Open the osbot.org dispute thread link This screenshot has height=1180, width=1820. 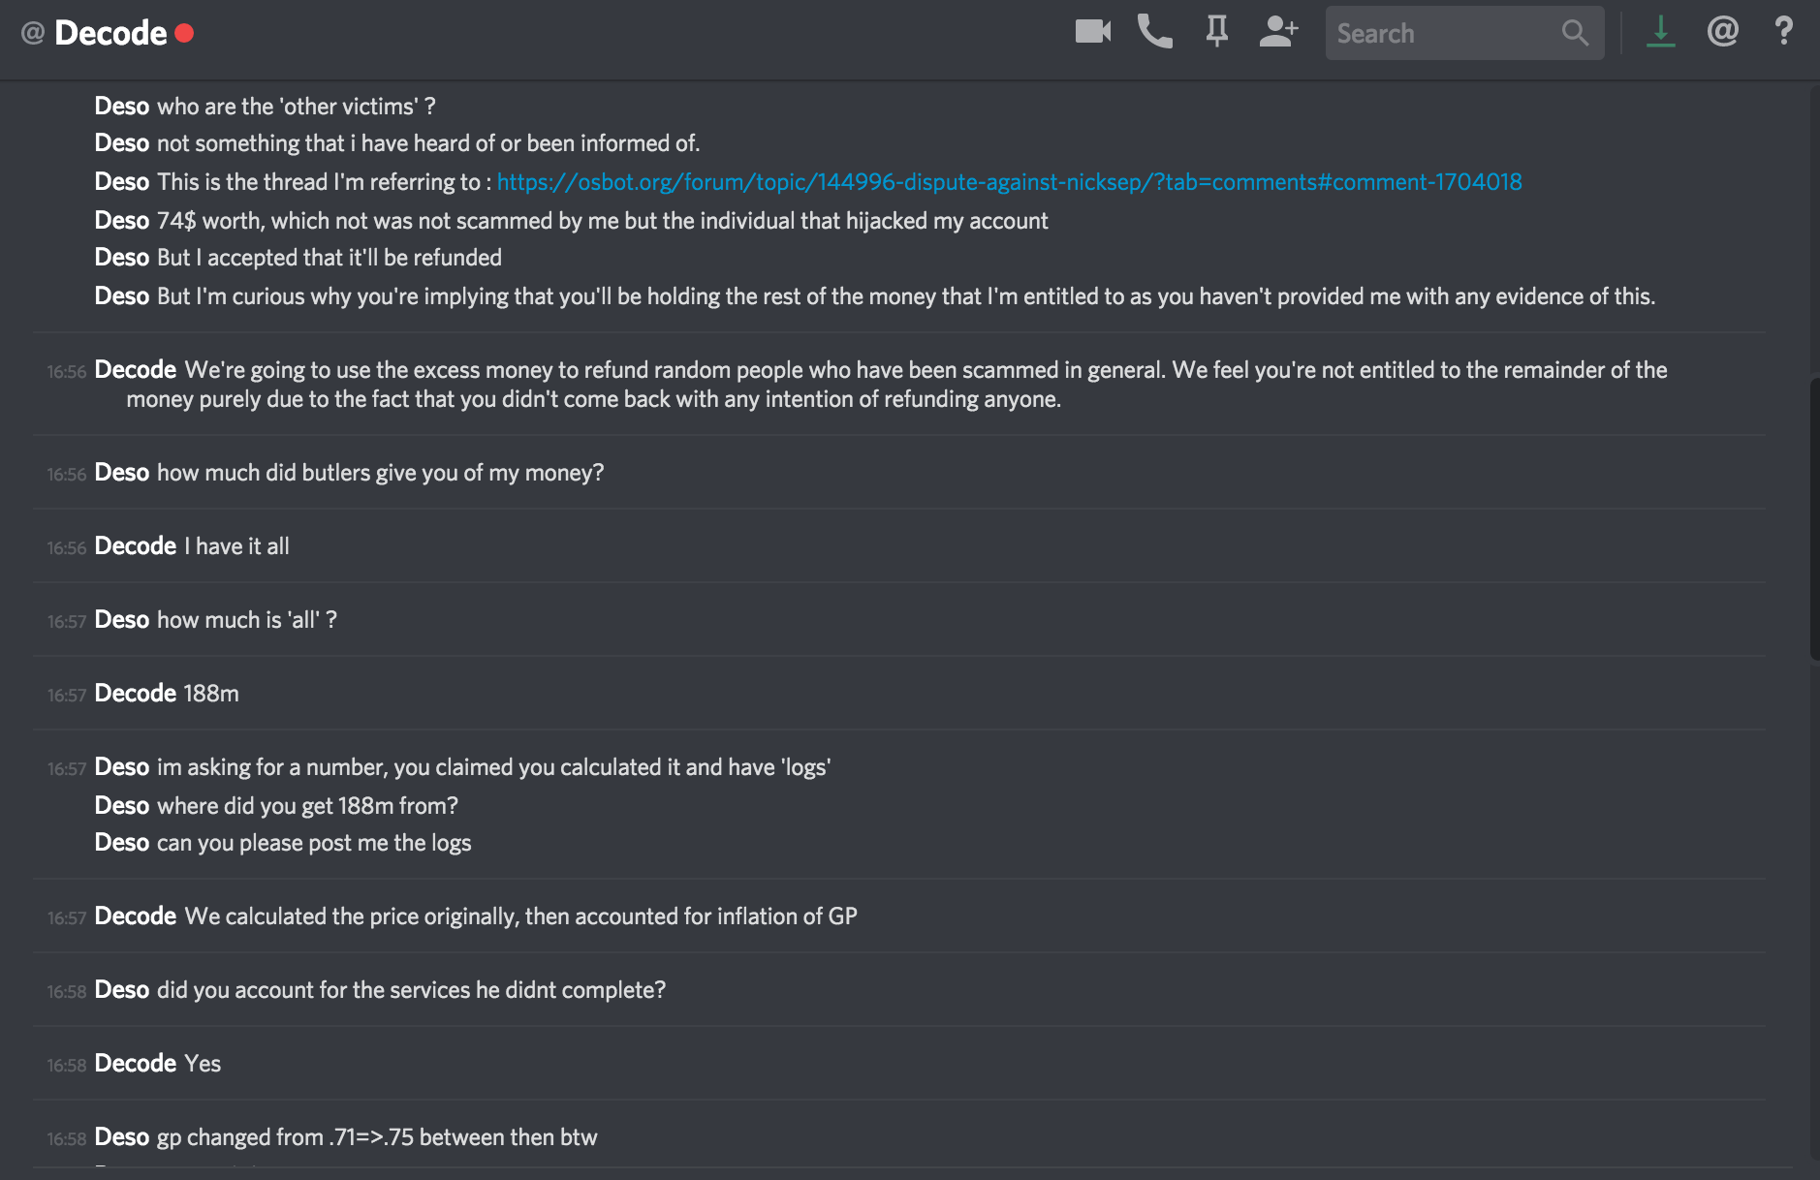pos(1009,182)
